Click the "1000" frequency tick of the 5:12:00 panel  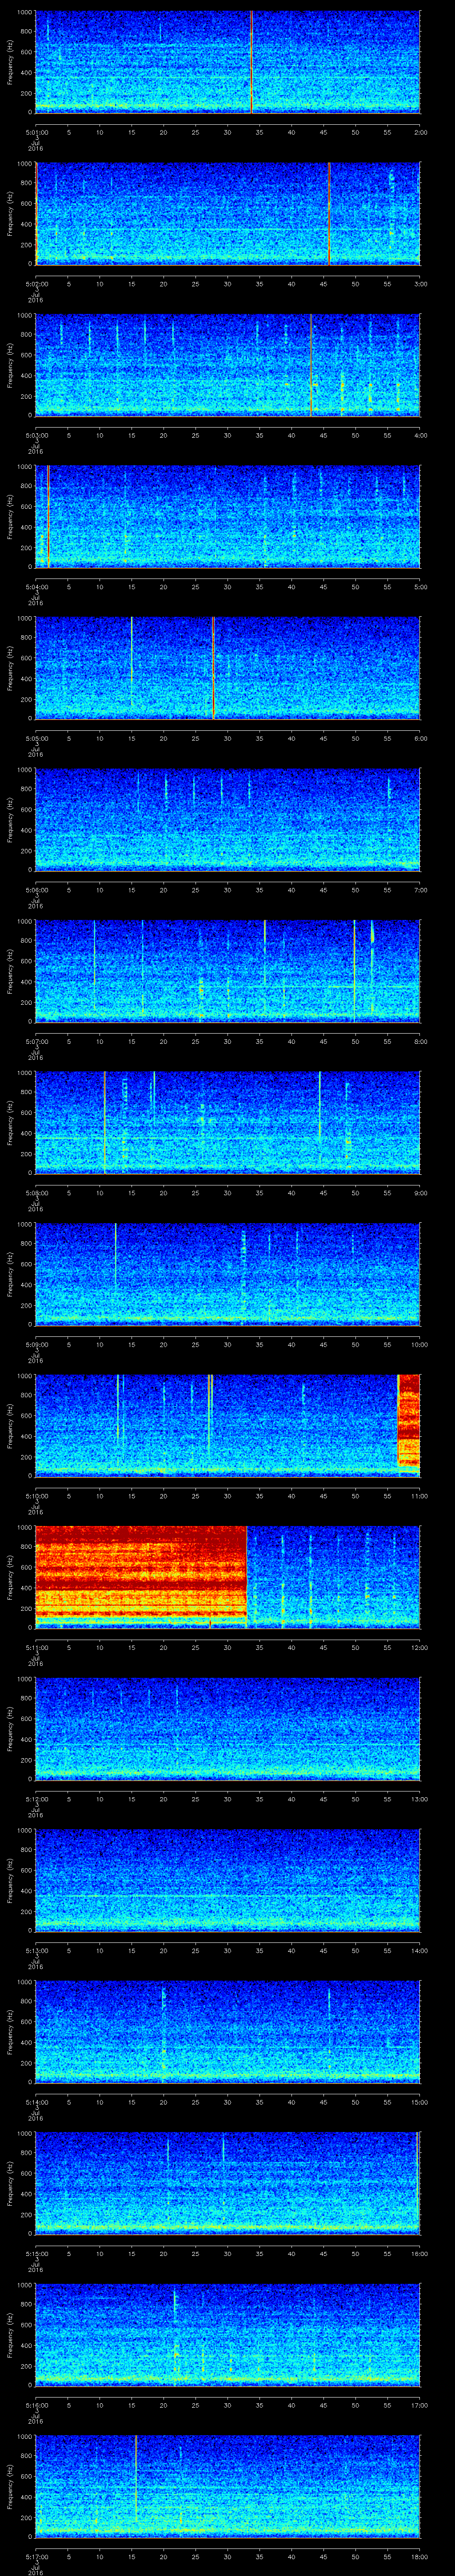[25, 1679]
